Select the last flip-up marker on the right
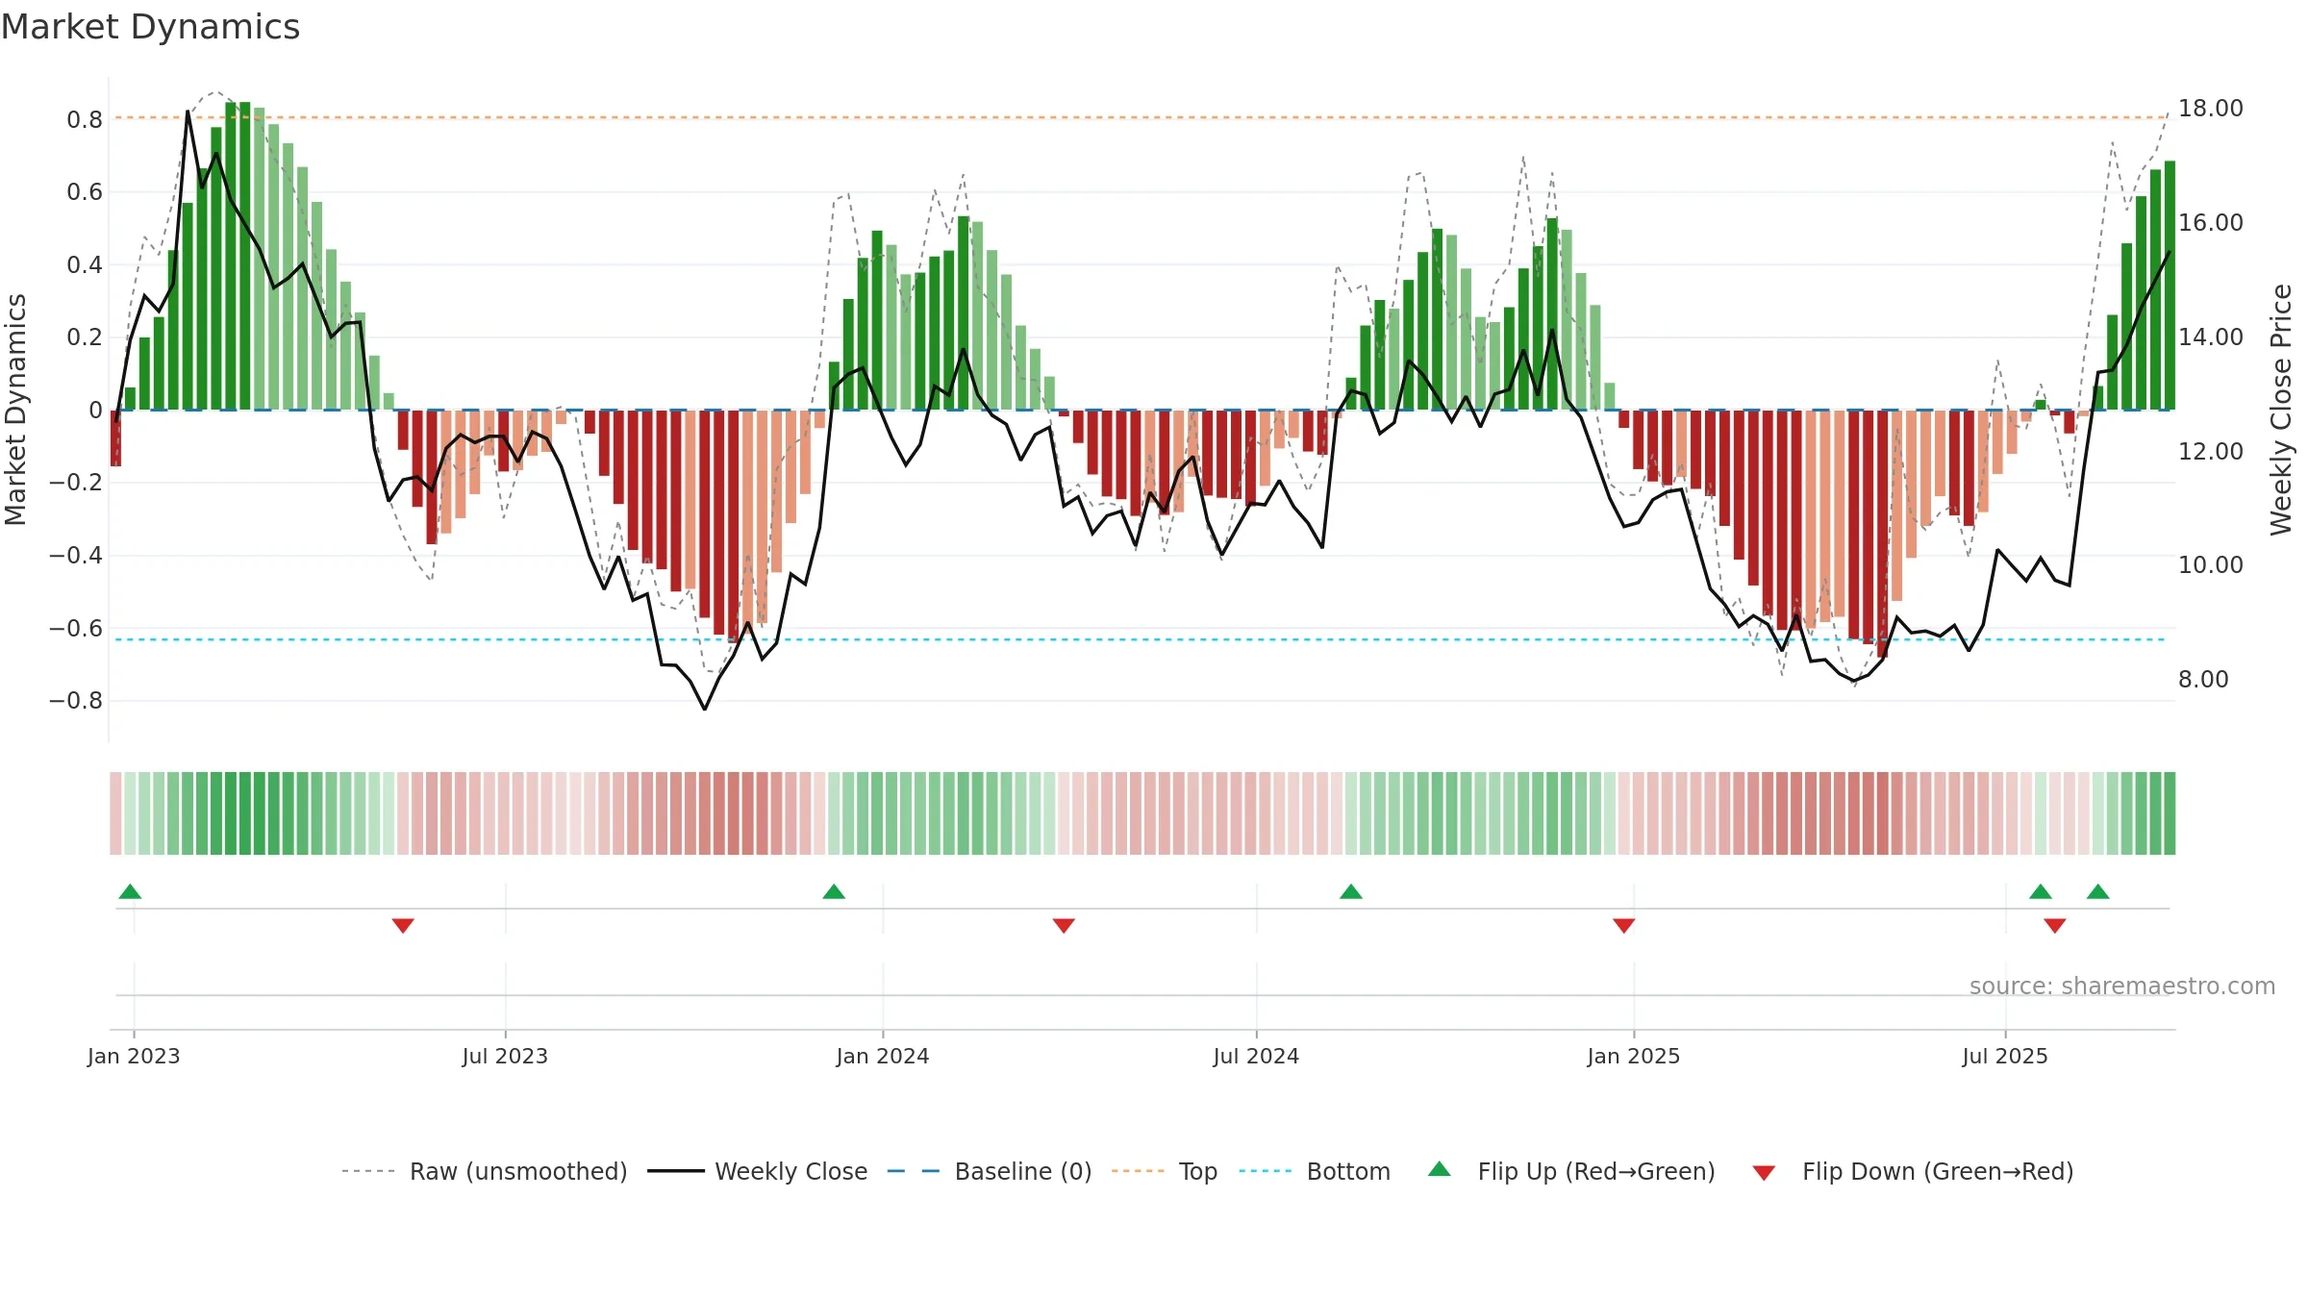 pos(2098,891)
